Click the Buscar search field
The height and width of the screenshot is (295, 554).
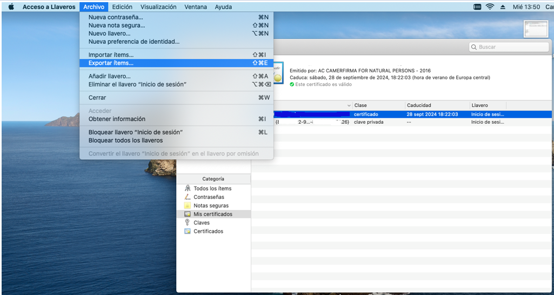[509, 47]
